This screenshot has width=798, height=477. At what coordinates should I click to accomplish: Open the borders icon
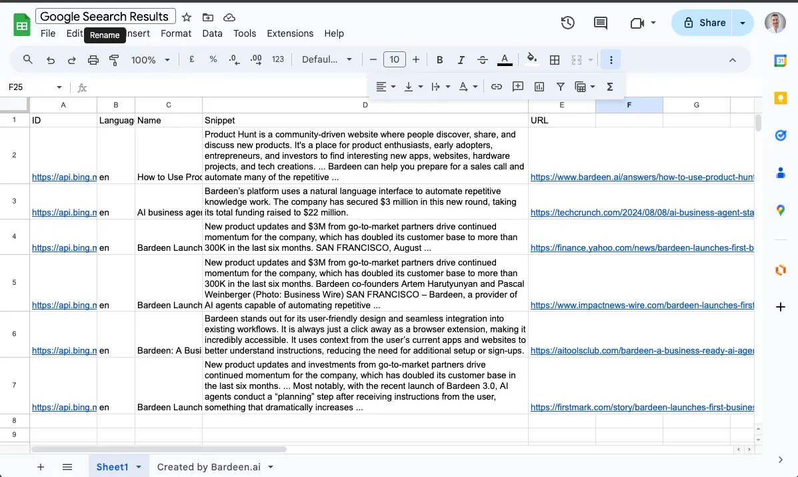pos(555,59)
